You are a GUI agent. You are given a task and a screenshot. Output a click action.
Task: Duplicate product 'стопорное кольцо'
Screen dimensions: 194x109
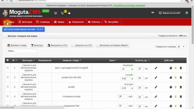tap(171, 97)
